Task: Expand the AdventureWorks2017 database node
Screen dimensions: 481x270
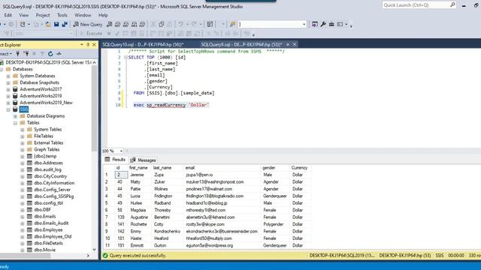Action: [x=8, y=89]
